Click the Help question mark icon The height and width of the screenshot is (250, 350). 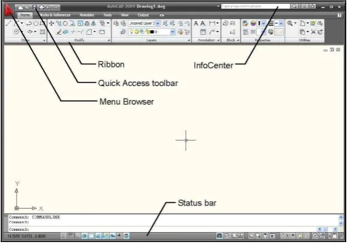pos(340,15)
